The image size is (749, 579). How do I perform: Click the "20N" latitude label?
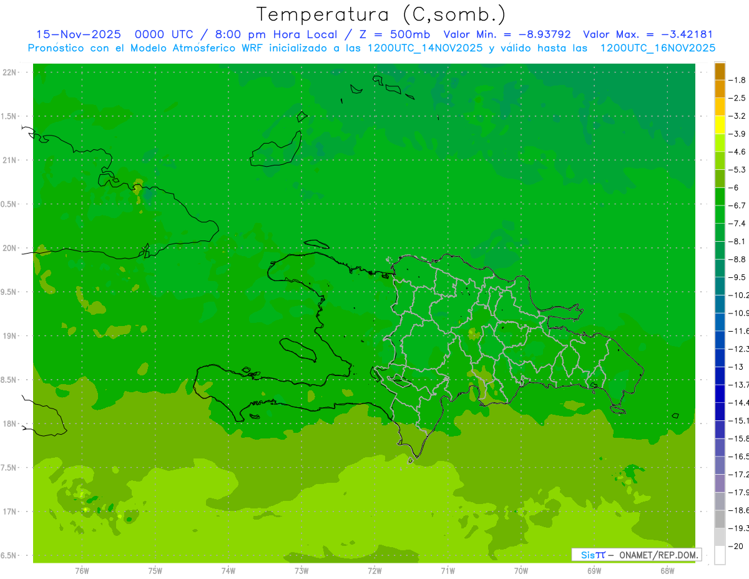tap(9, 248)
